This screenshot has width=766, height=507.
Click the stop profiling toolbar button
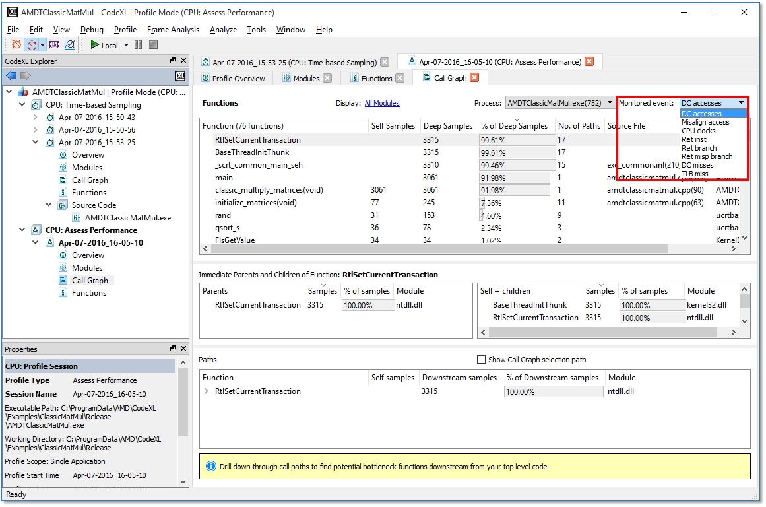[153, 45]
